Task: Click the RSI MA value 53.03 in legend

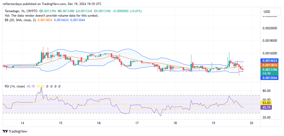Action: [40, 87]
